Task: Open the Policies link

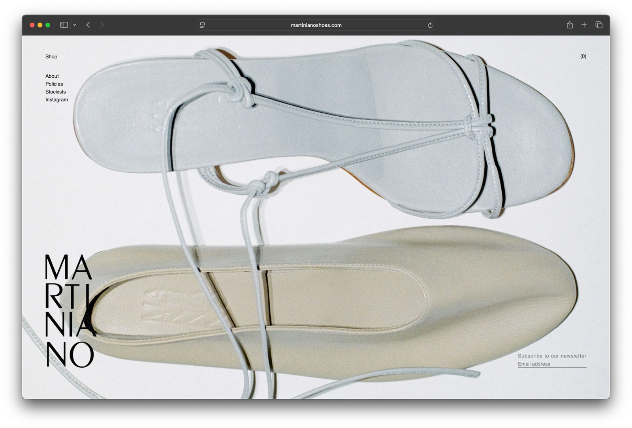Action: pyautogui.click(x=54, y=84)
